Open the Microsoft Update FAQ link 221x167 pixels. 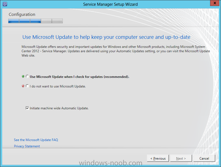pyautogui.click(x=36, y=140)
